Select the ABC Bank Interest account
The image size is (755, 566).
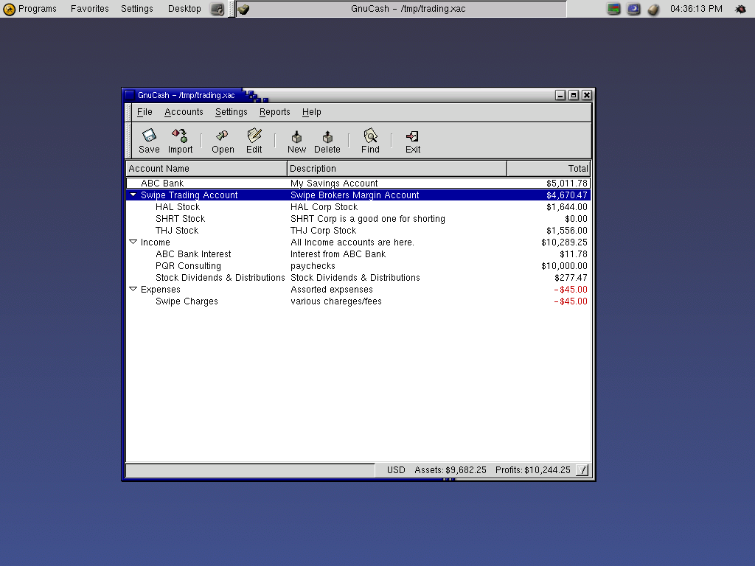pyautogui.click(x=358, y=254)
